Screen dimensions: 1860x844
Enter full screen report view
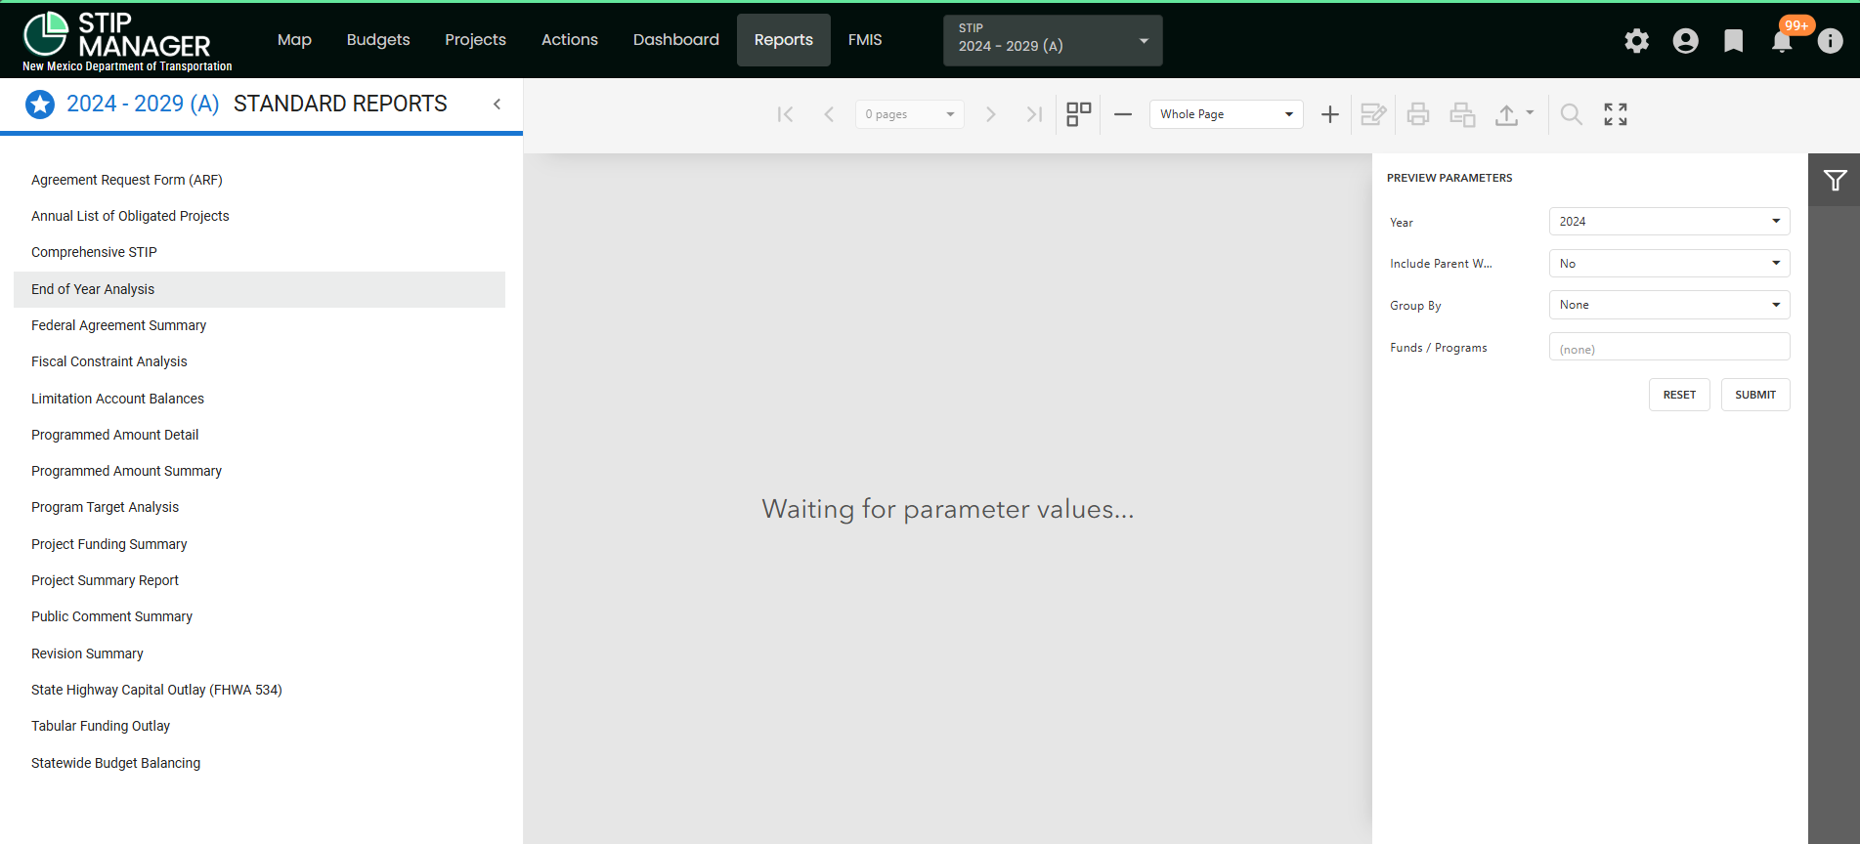tap(1616, 114)
